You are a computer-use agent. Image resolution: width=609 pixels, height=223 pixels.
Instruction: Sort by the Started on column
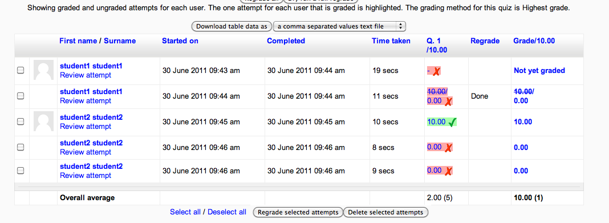point(180,41)
